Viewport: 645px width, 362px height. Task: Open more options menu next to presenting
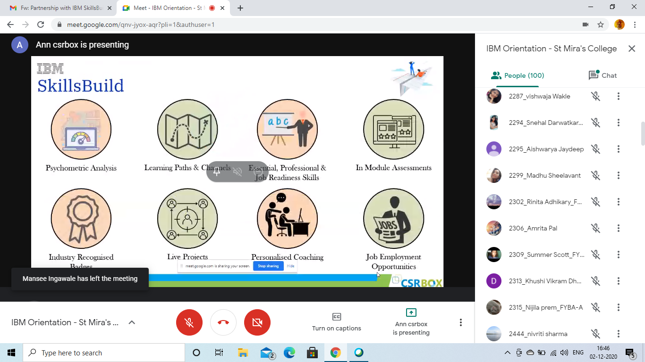coord(461,322)
